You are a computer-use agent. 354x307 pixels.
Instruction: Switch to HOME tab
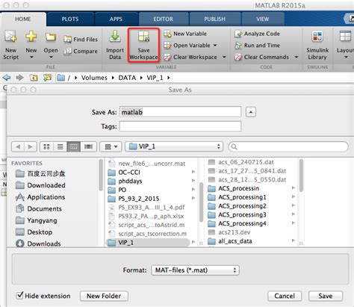tap(23, 19)
